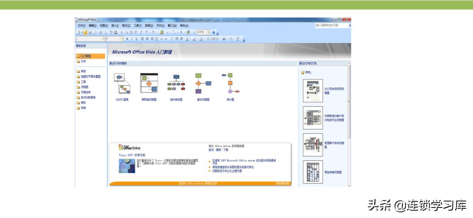Select the 网络 category folder
473x218 pixels.
tap(81, 108)
